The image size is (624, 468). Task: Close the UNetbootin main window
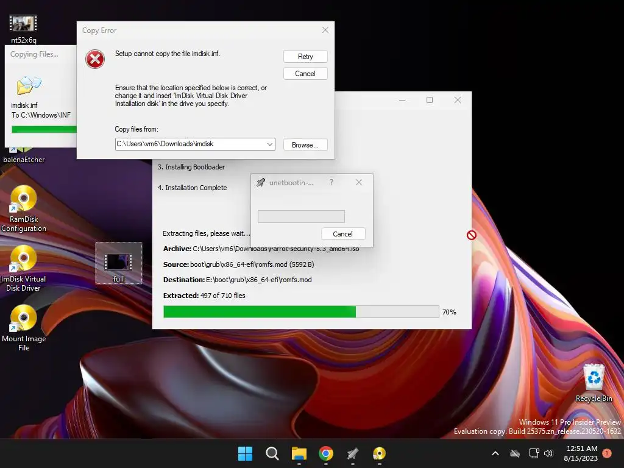(x=457, y=101)
